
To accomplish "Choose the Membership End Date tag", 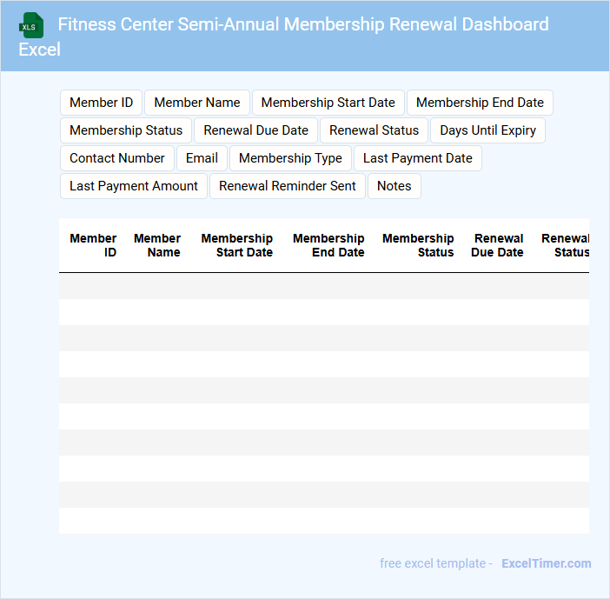I will point(480,103).
